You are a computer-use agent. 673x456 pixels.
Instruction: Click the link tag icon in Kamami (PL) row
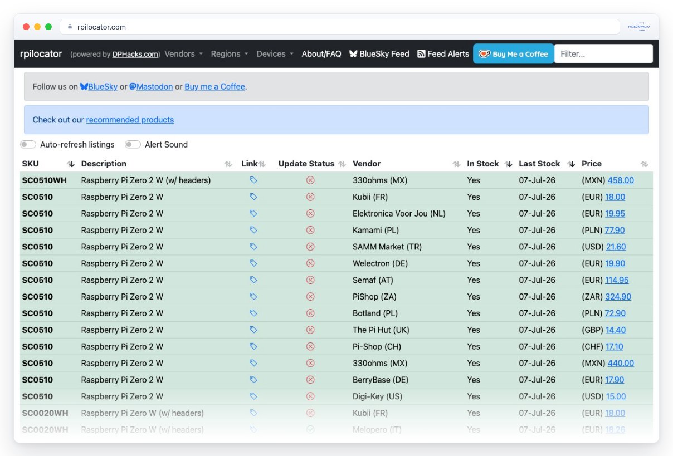pyautogui.click(x=253, y=230)
